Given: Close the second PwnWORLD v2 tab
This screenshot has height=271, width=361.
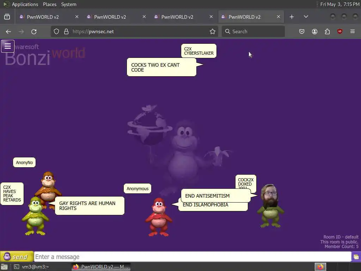Looking at the screenshot, I should (x=144, y=17).
